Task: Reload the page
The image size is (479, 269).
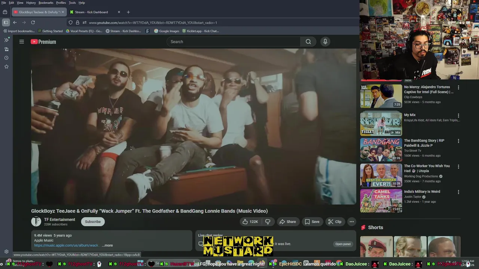Action: [x=33, y=22]
